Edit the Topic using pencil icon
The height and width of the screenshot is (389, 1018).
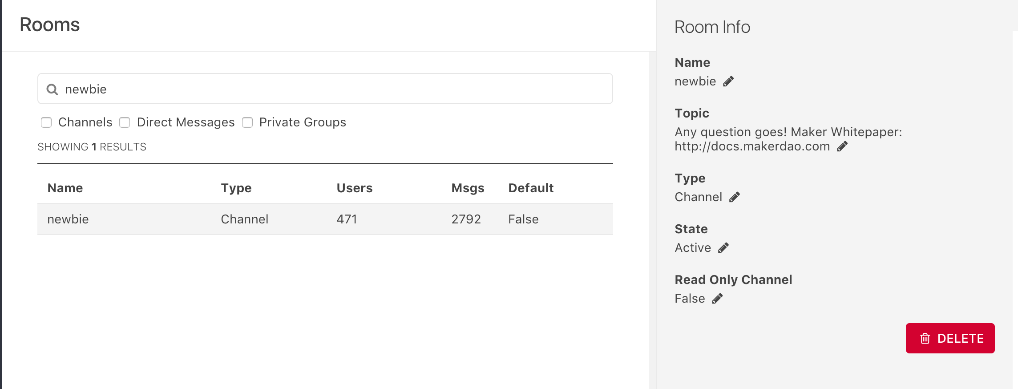pyautogui.click(x=842, y=146)
